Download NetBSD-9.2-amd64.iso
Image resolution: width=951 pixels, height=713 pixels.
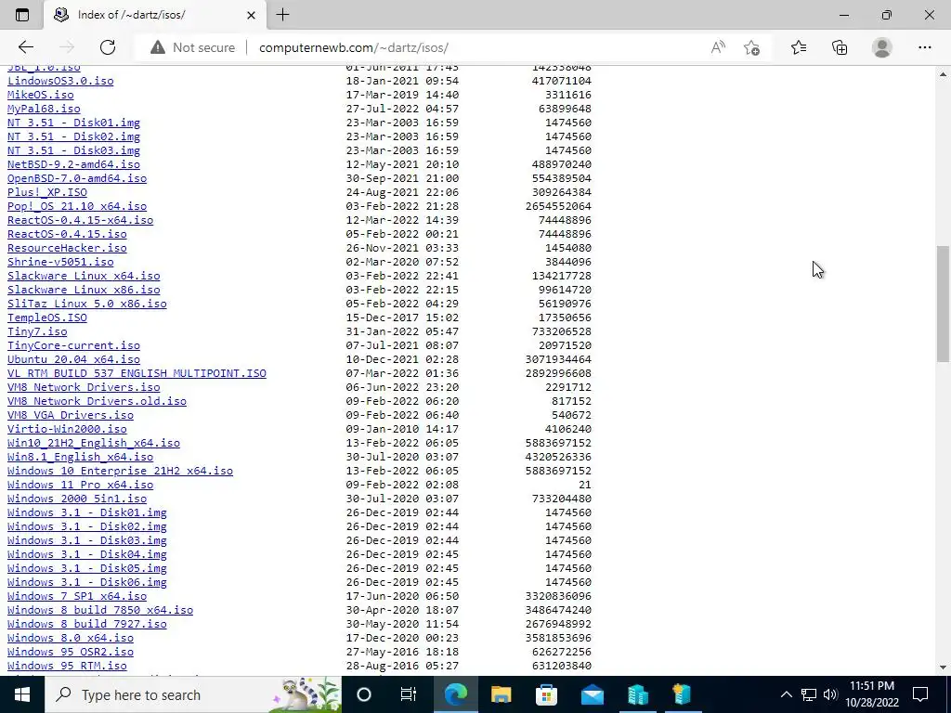[74, 164]
